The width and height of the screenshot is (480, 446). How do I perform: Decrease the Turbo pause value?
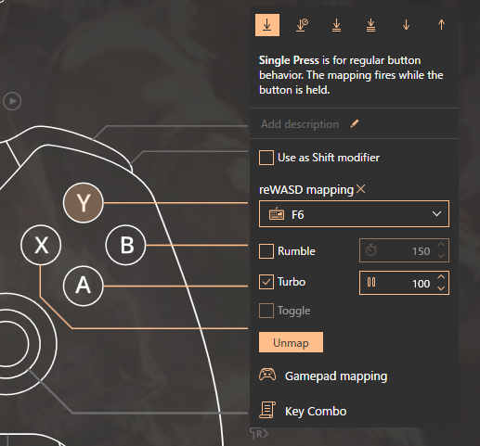point(441,288)
